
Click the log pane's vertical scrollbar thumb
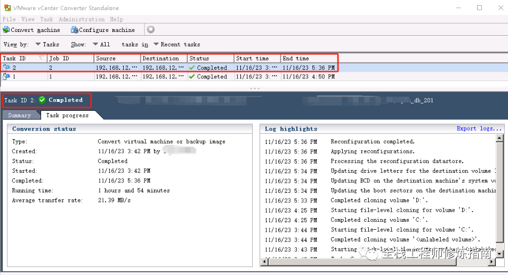[x=499, y=192]
